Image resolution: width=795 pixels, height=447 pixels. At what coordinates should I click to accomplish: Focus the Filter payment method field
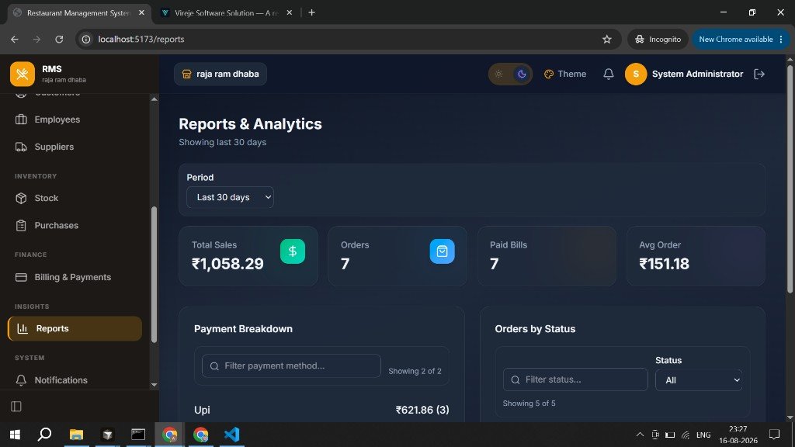(x=292, y=366)
